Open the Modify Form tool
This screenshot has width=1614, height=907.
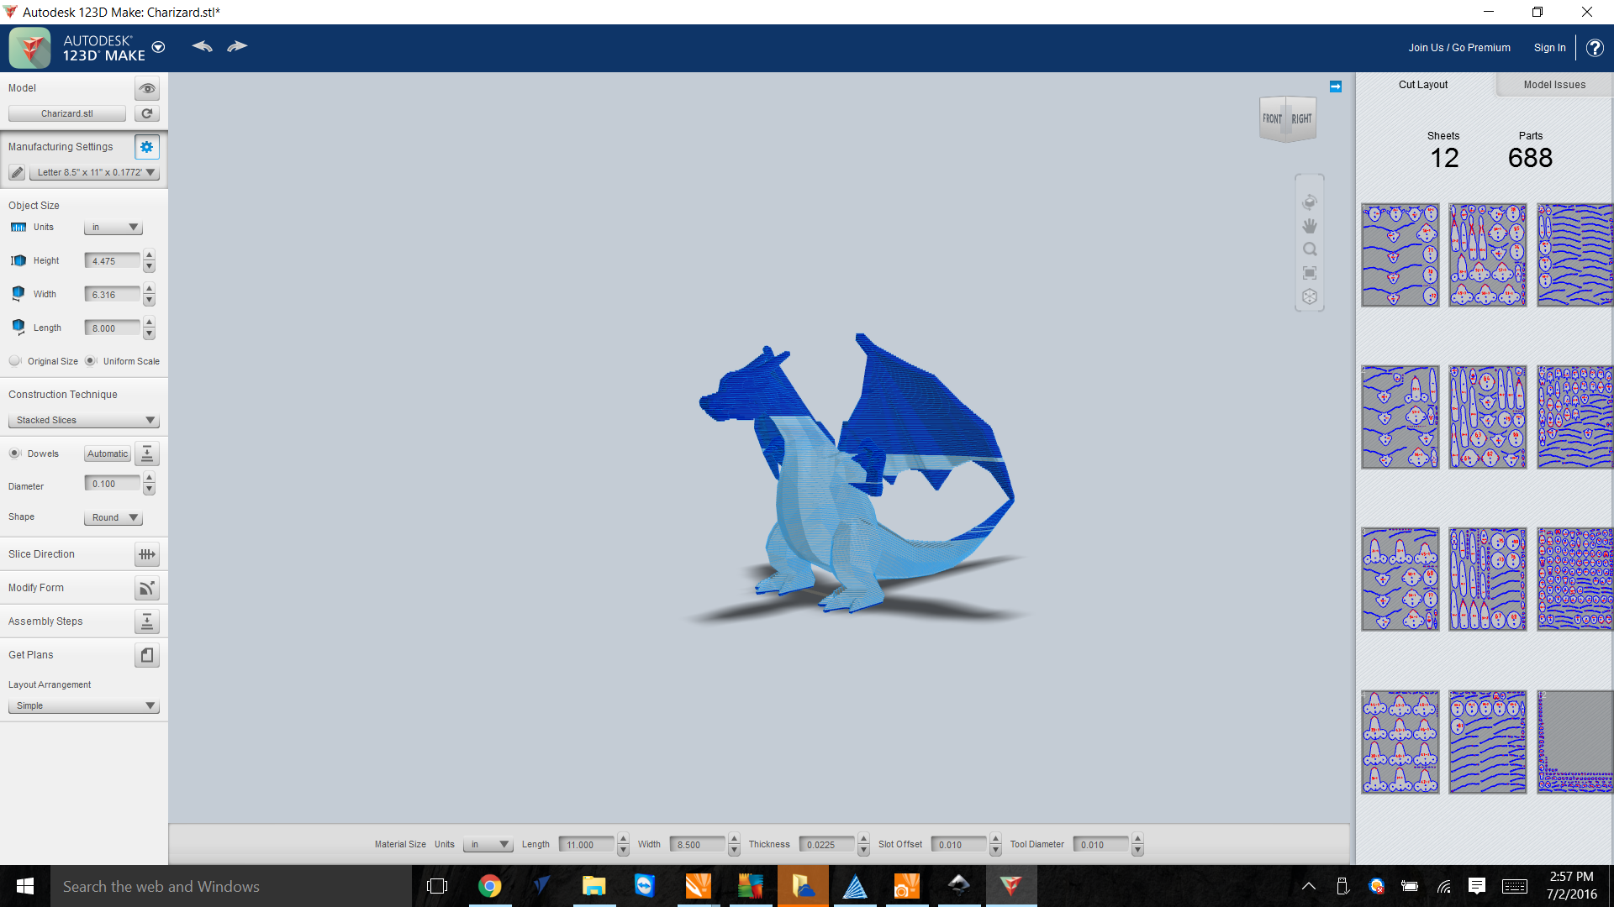147,588
